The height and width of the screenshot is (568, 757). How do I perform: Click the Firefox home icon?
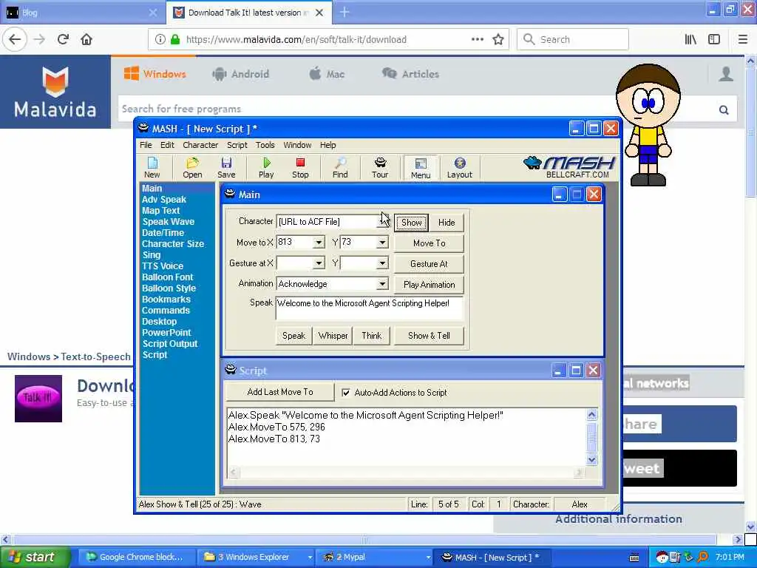tap(86, 39)
